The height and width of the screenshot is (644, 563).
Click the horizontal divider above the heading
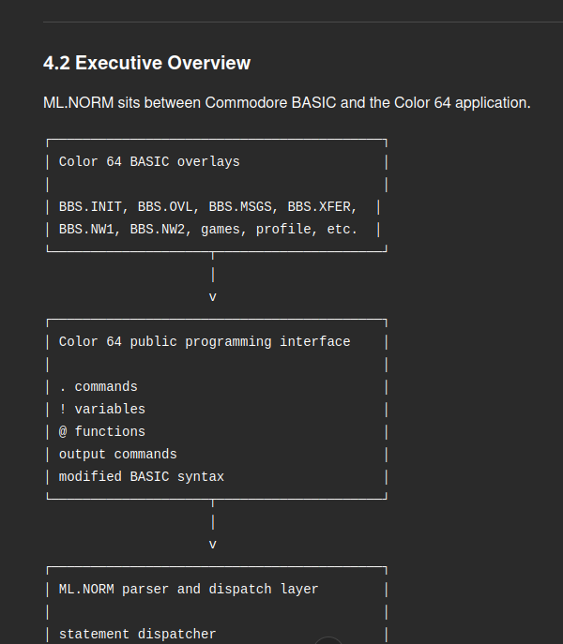click(x=303, y=22)
